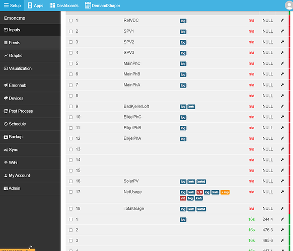293x251 pixels.
Task: Click log process badge on SPV1
Action: 183,32
